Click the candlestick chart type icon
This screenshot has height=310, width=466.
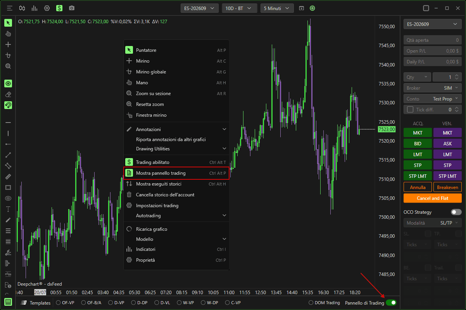(22, 8)
